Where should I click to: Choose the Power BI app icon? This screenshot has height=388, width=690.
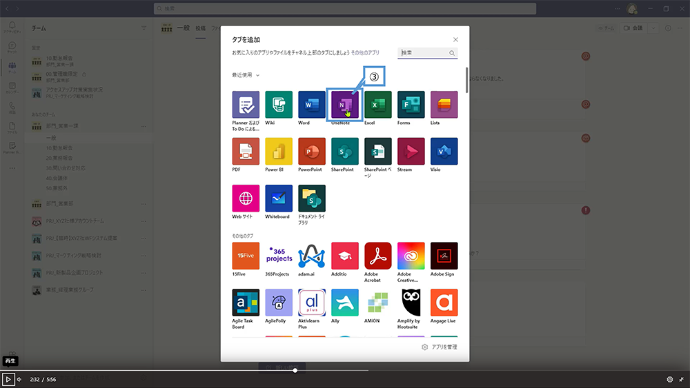tap(279, 151)
